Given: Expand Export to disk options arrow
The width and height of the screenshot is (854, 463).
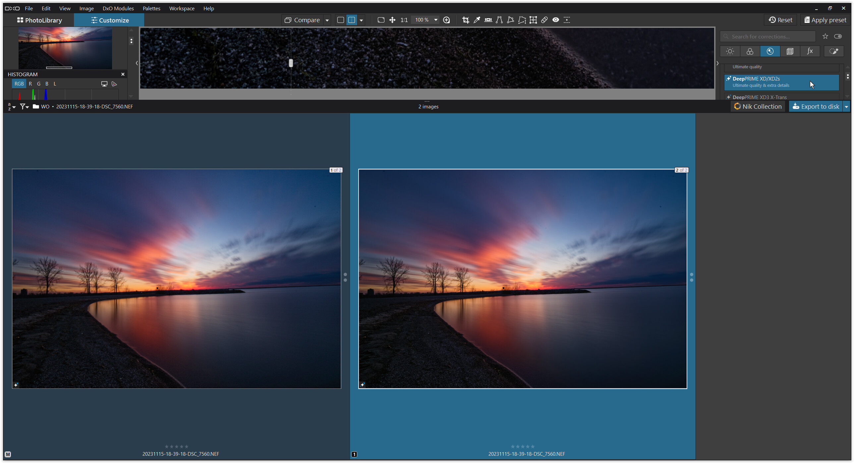Looking at the screenshot, I should [x=846, y=106].
